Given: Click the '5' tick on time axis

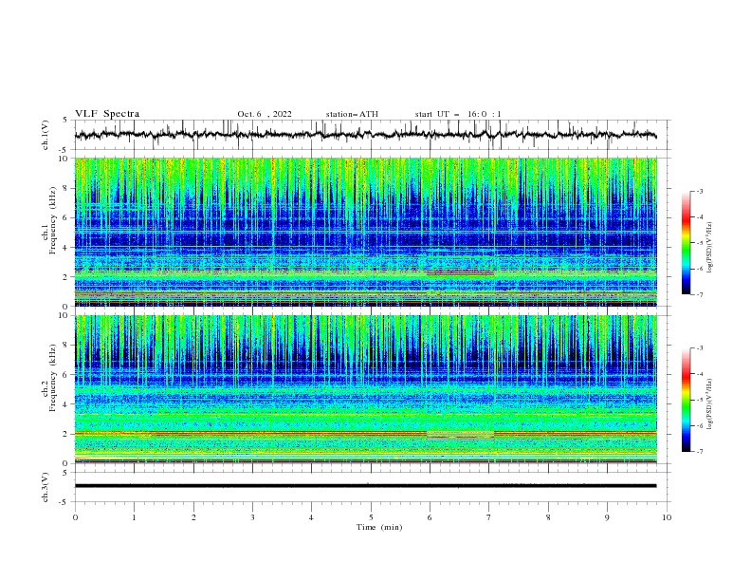Looking at the screenshot, I should 371,517.
